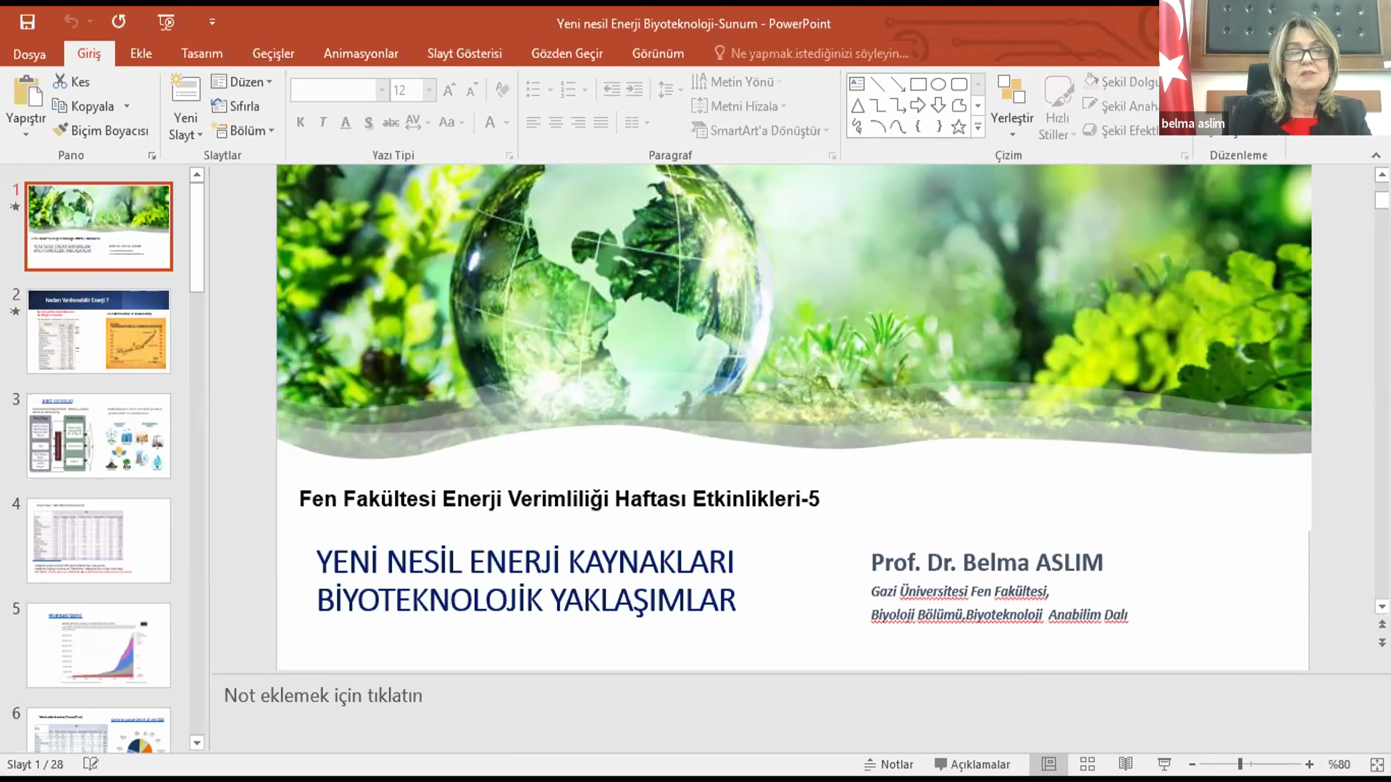
Task: Open the Dosya tab
Action: coord(29,54)
